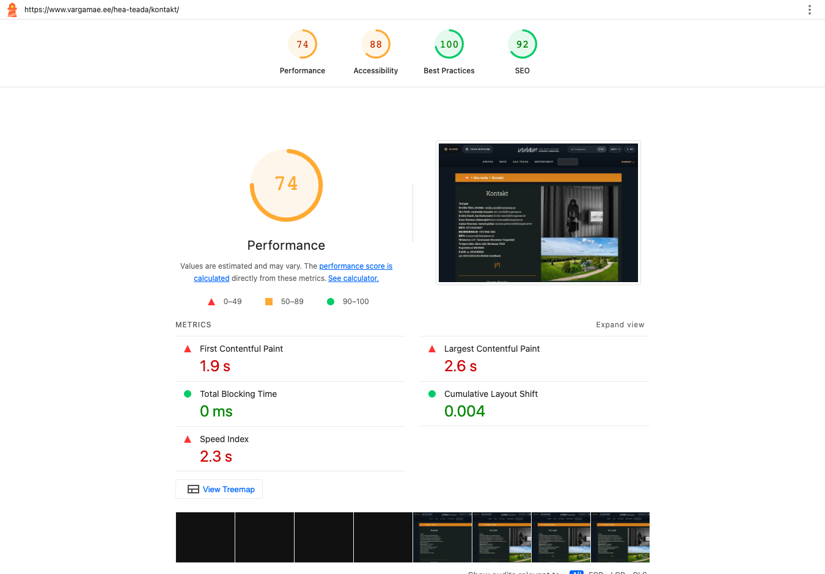
Task: Click the View Treemap button
Action: pyautogui.click(x=219, y=489)
